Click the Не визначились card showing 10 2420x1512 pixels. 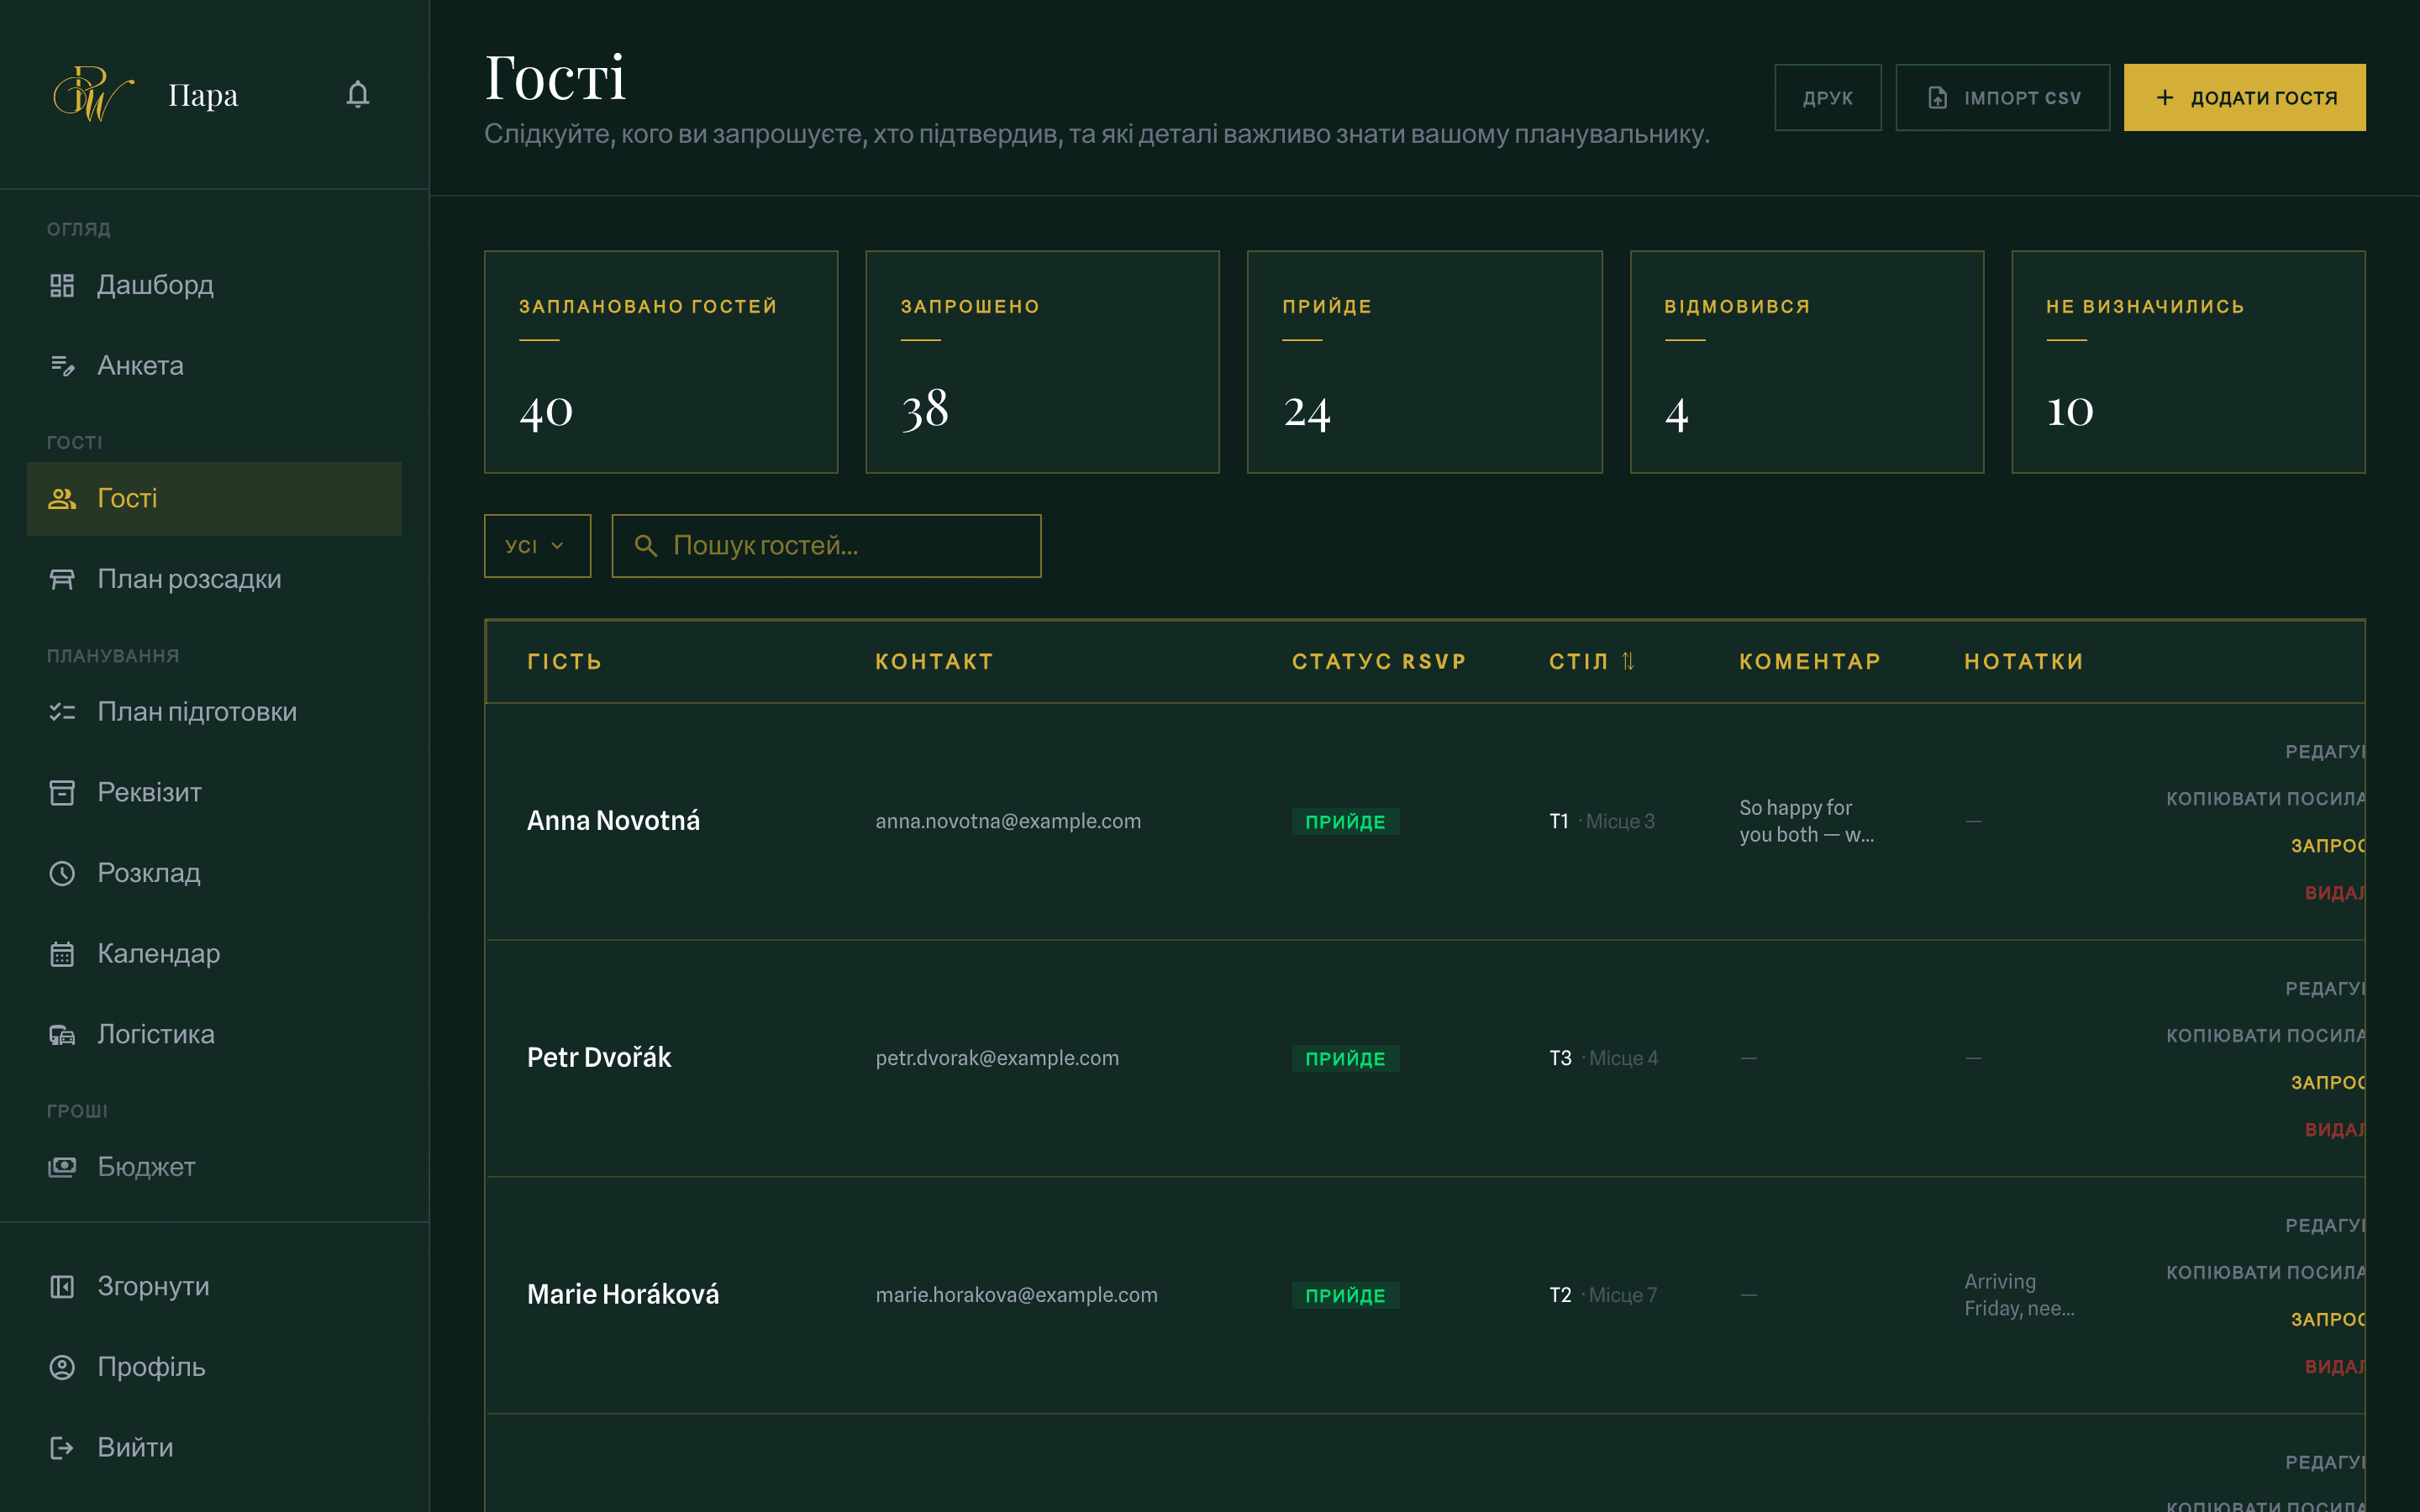2188,362
